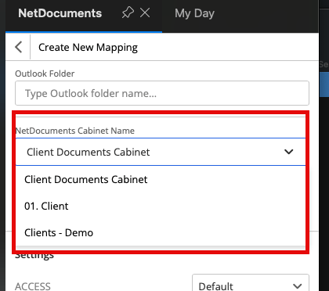This screenshot has height=291, width=329.
Task: Click the NetDocuments Cabinet Name label
Action: (75, 131)
